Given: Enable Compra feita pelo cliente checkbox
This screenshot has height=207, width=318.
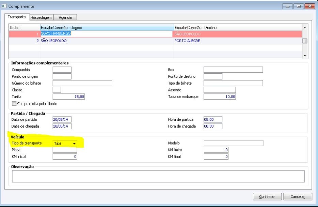Looking at the screenshot, I should pos(14,104).
